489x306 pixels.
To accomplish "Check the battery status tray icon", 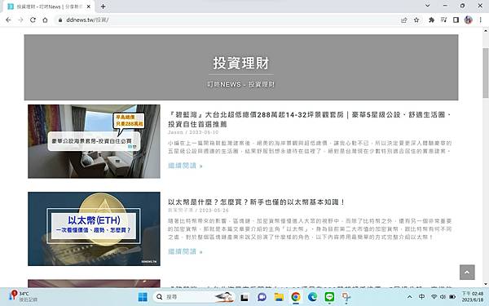I will tap(452, 297).
